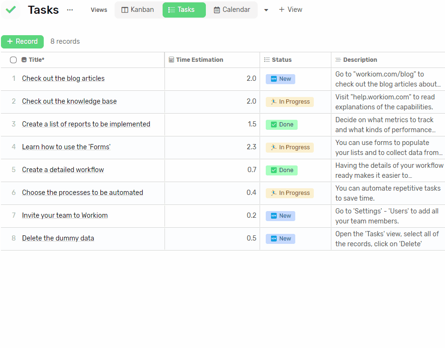Toggle the select-all records checkbox
This screenshot has height=348, width=445.
coord(13,60)
